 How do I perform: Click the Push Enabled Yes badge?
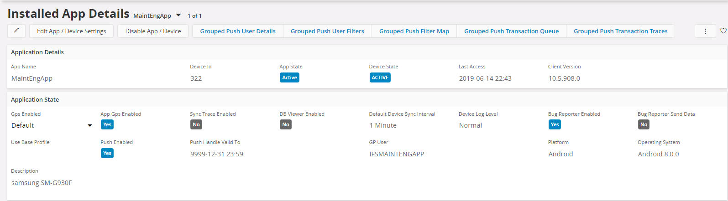coord(107,153)
